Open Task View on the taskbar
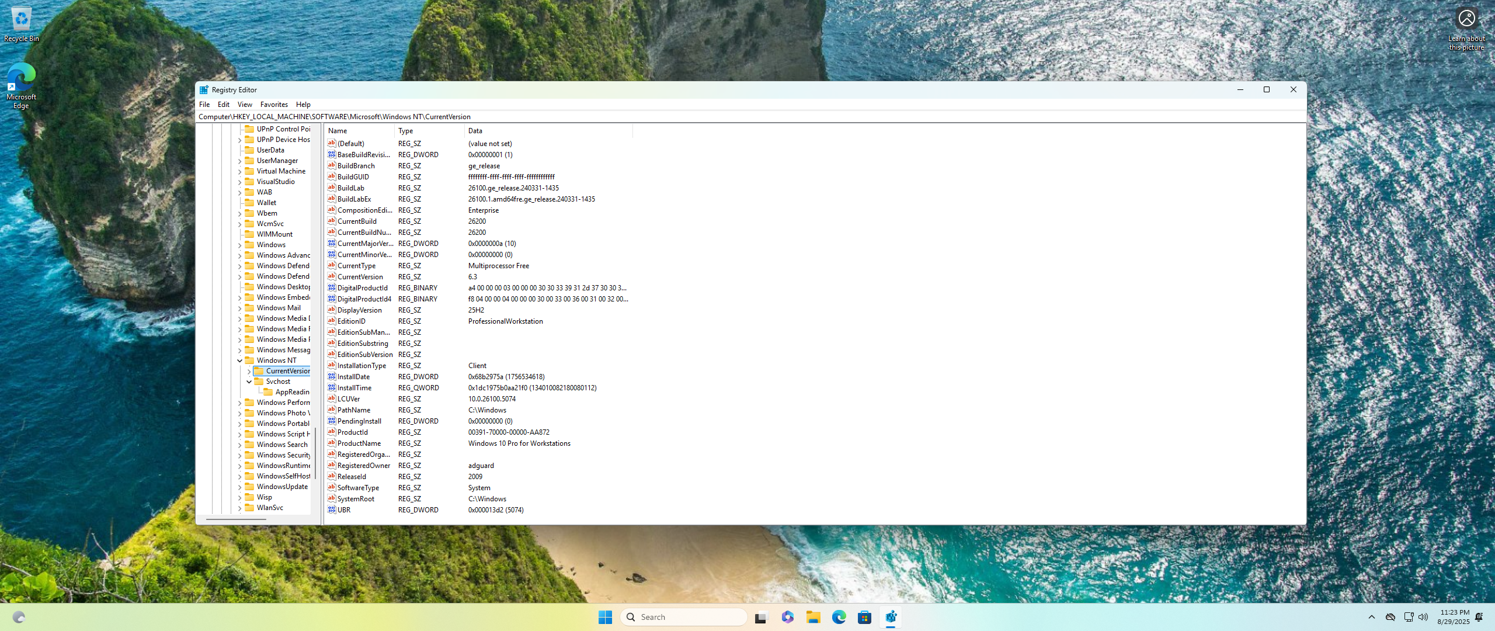 point(761,617)
